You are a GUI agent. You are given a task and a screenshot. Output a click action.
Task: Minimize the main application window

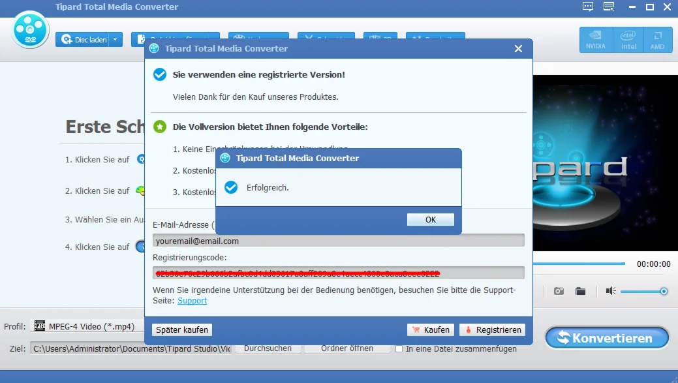(x=632, y=7)
